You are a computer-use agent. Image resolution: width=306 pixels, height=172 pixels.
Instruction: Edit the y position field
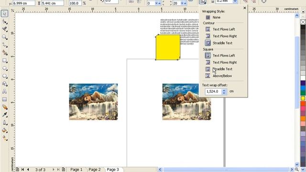tap(24, 3)
